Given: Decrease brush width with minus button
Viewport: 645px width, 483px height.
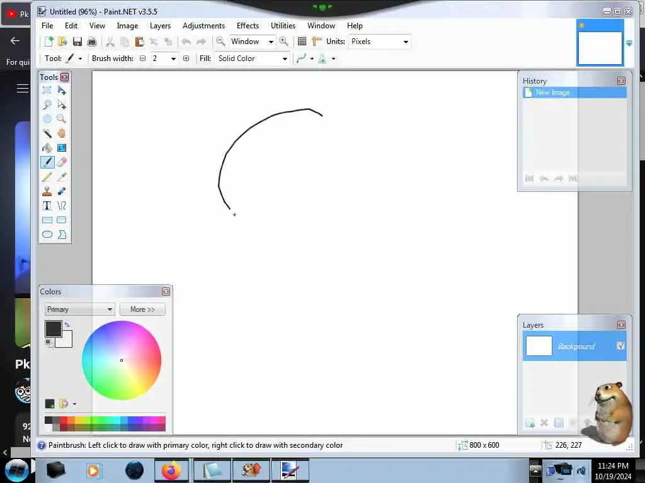Looking at the screenshot, I should pos(143,58).
